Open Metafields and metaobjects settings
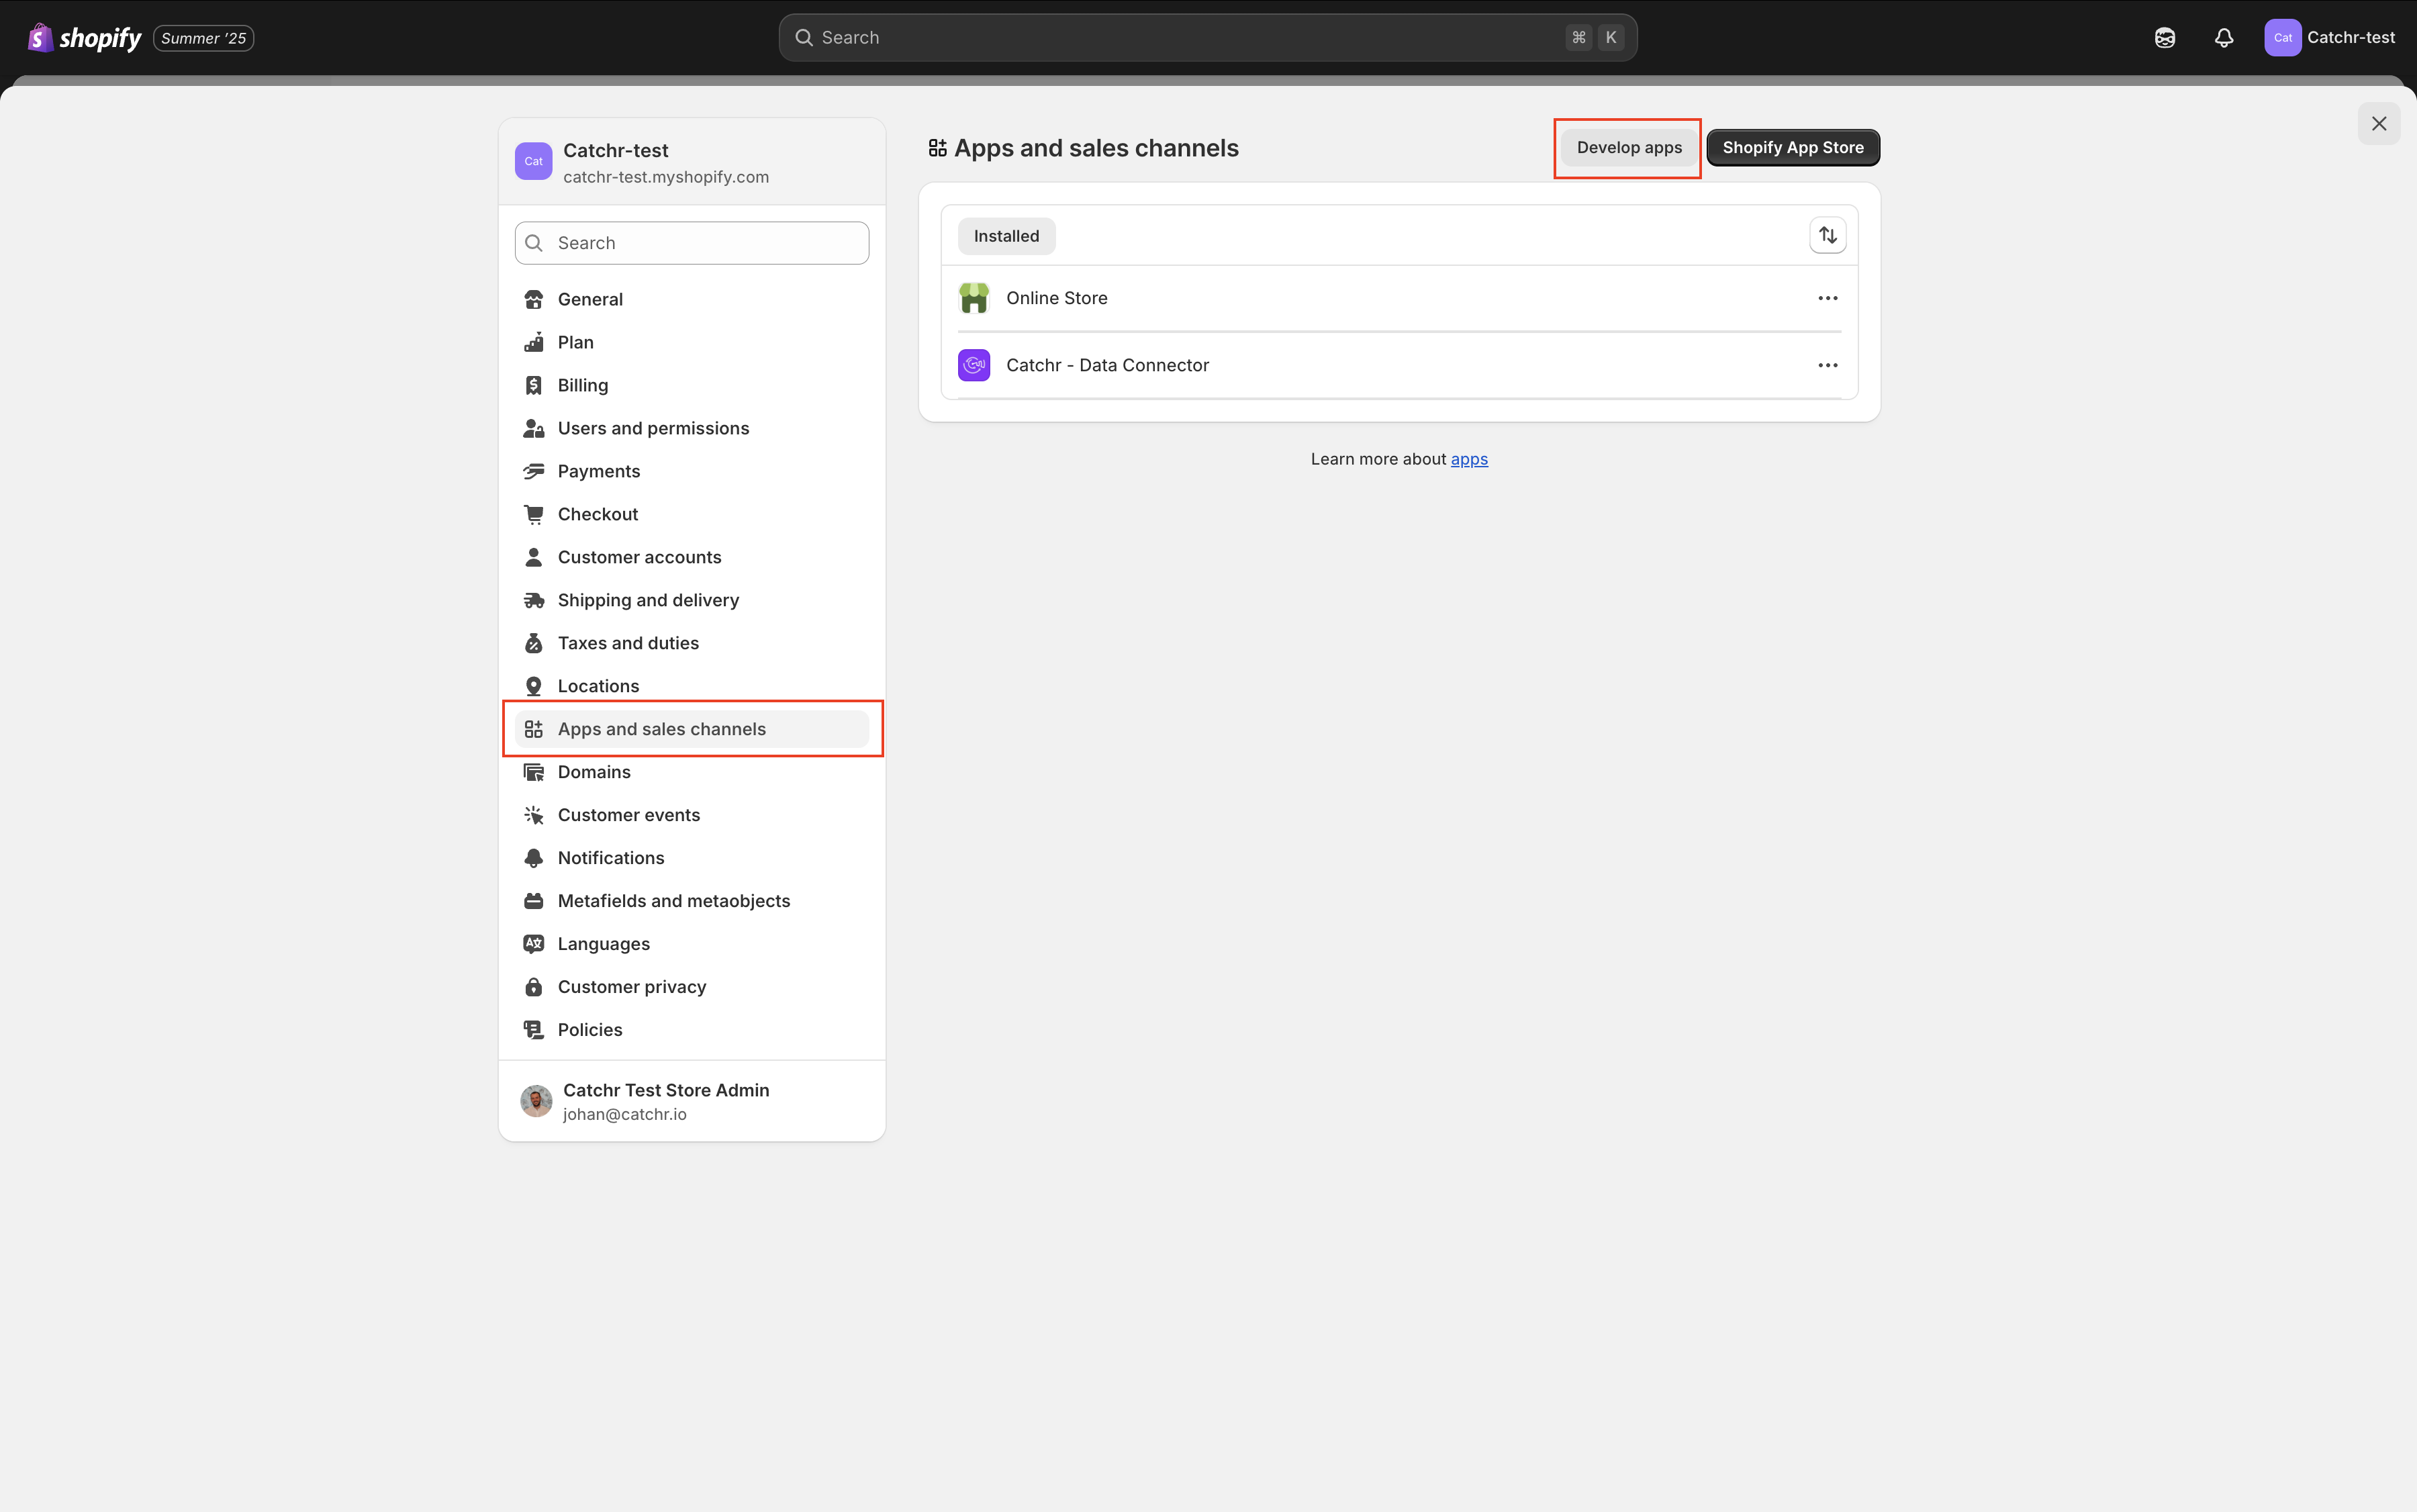 (692, 901)
